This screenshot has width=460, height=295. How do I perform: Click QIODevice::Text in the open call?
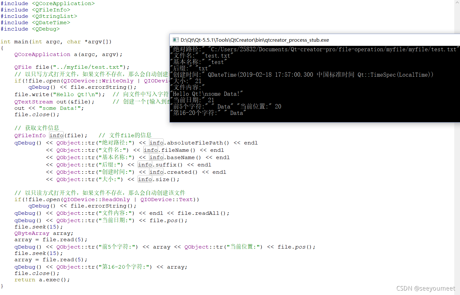pos(167,200)
